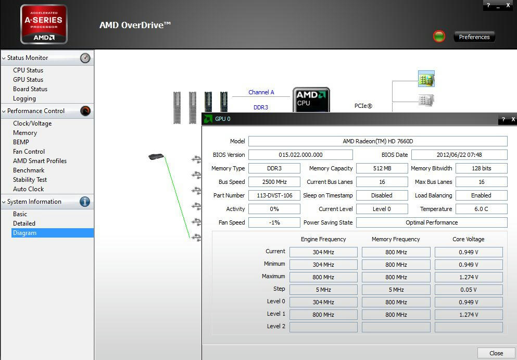Click the Memory Capacity value 512 MB

(382, 168)
